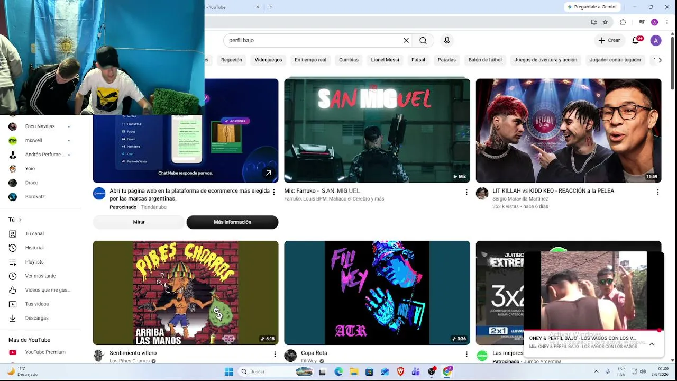Open the SAN MIGUEL mix thumbnail

(377, 131)
